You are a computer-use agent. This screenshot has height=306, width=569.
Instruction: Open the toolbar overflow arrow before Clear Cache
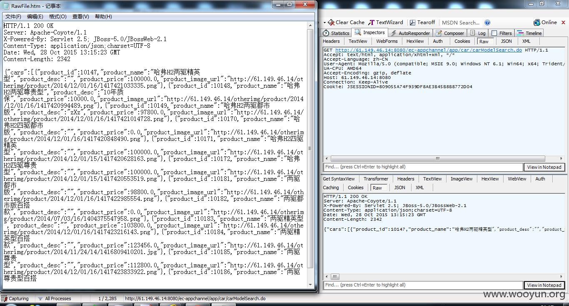[x=324, y=22]
